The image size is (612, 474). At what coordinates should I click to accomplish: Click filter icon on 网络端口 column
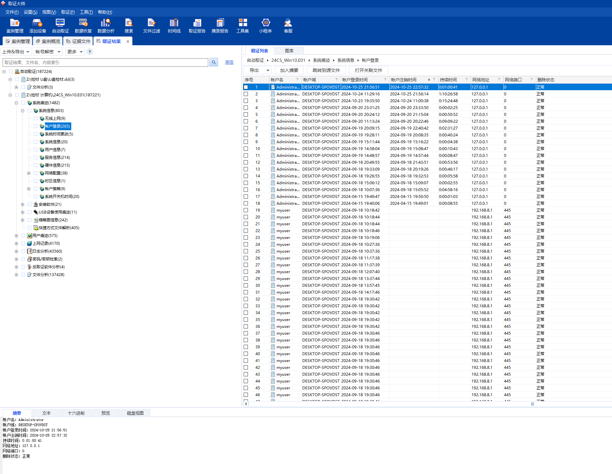[x=532, y=79]
